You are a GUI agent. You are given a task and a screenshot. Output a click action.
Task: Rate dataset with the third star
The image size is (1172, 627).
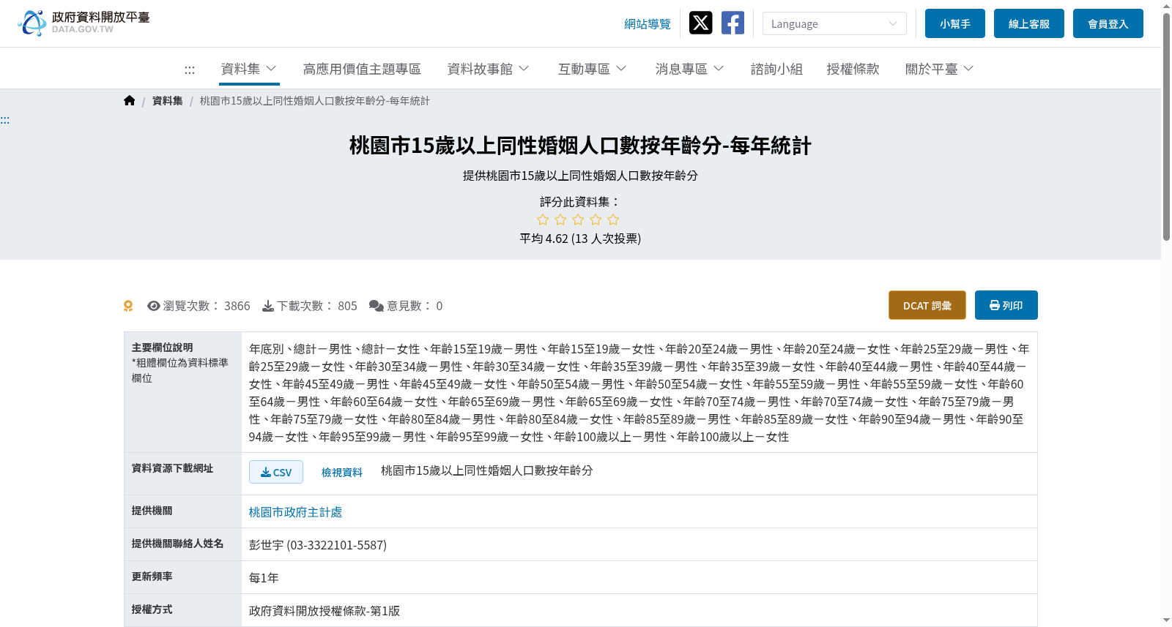578,219
